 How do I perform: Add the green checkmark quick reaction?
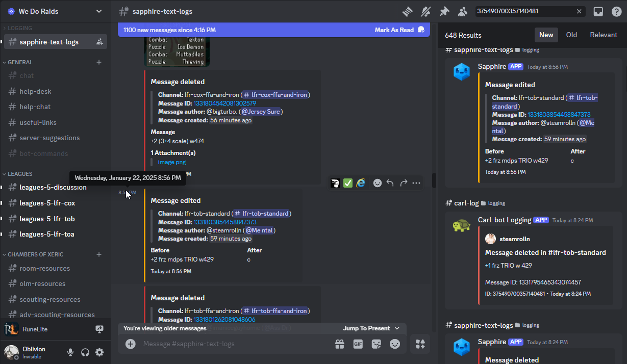(x=348, y=183)
